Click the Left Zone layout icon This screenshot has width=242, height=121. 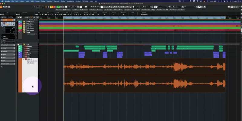tap(232, 7)
